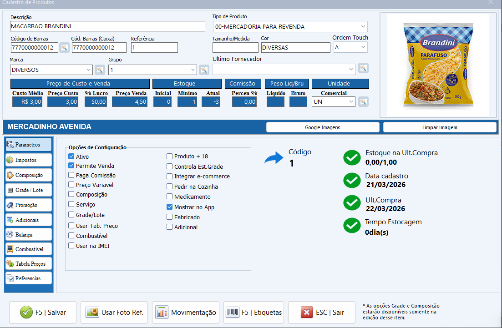Click the Tamanho/Medida input field

click(x=235, y=48)
